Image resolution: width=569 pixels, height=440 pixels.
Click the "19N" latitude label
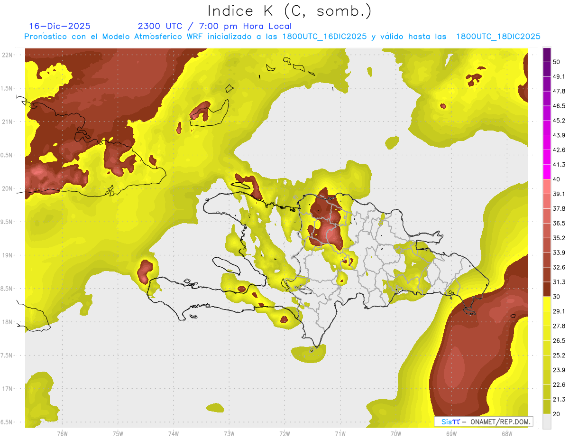8,255
